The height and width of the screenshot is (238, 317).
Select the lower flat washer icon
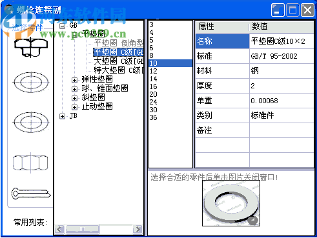tap(31, 122)
